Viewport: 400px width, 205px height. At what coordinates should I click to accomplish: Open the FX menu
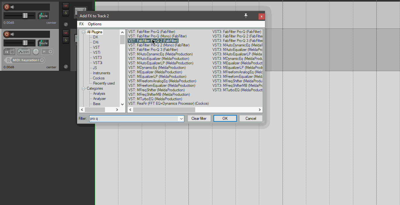tap(82, 24)
